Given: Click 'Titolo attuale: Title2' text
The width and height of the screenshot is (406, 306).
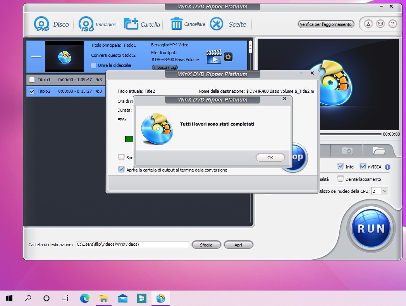Looking at the screenshot, I should 136,91.
